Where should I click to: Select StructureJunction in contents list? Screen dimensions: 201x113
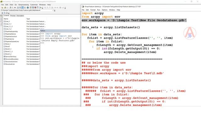click(10, 62)
